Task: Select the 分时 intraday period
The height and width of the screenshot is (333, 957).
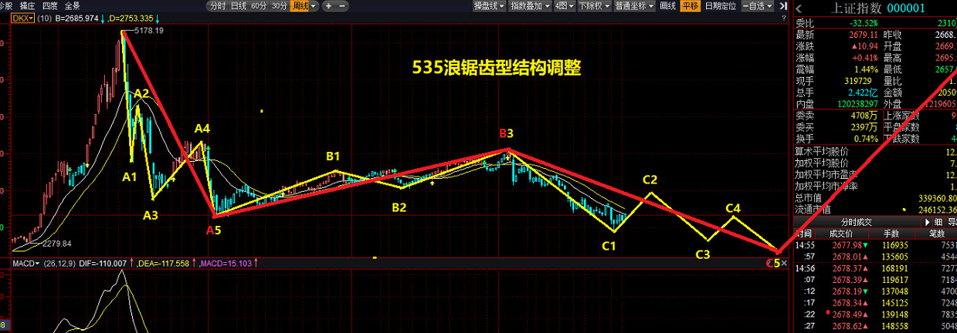Action: [218, 6]
